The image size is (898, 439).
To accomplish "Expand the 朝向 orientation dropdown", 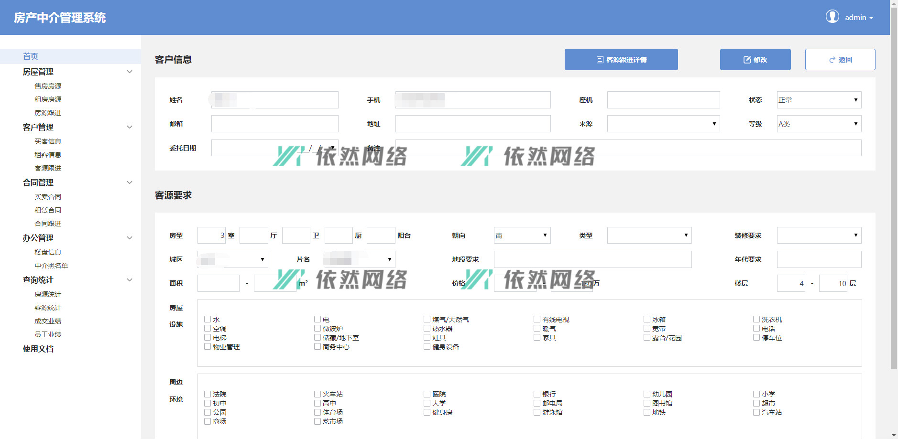I will pyautogui.click(x=522, y=235).
